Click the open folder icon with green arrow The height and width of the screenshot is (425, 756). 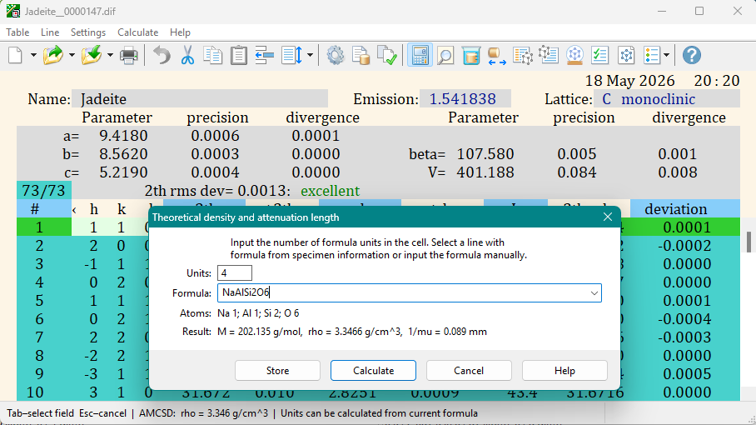click(x=53, y=56)
